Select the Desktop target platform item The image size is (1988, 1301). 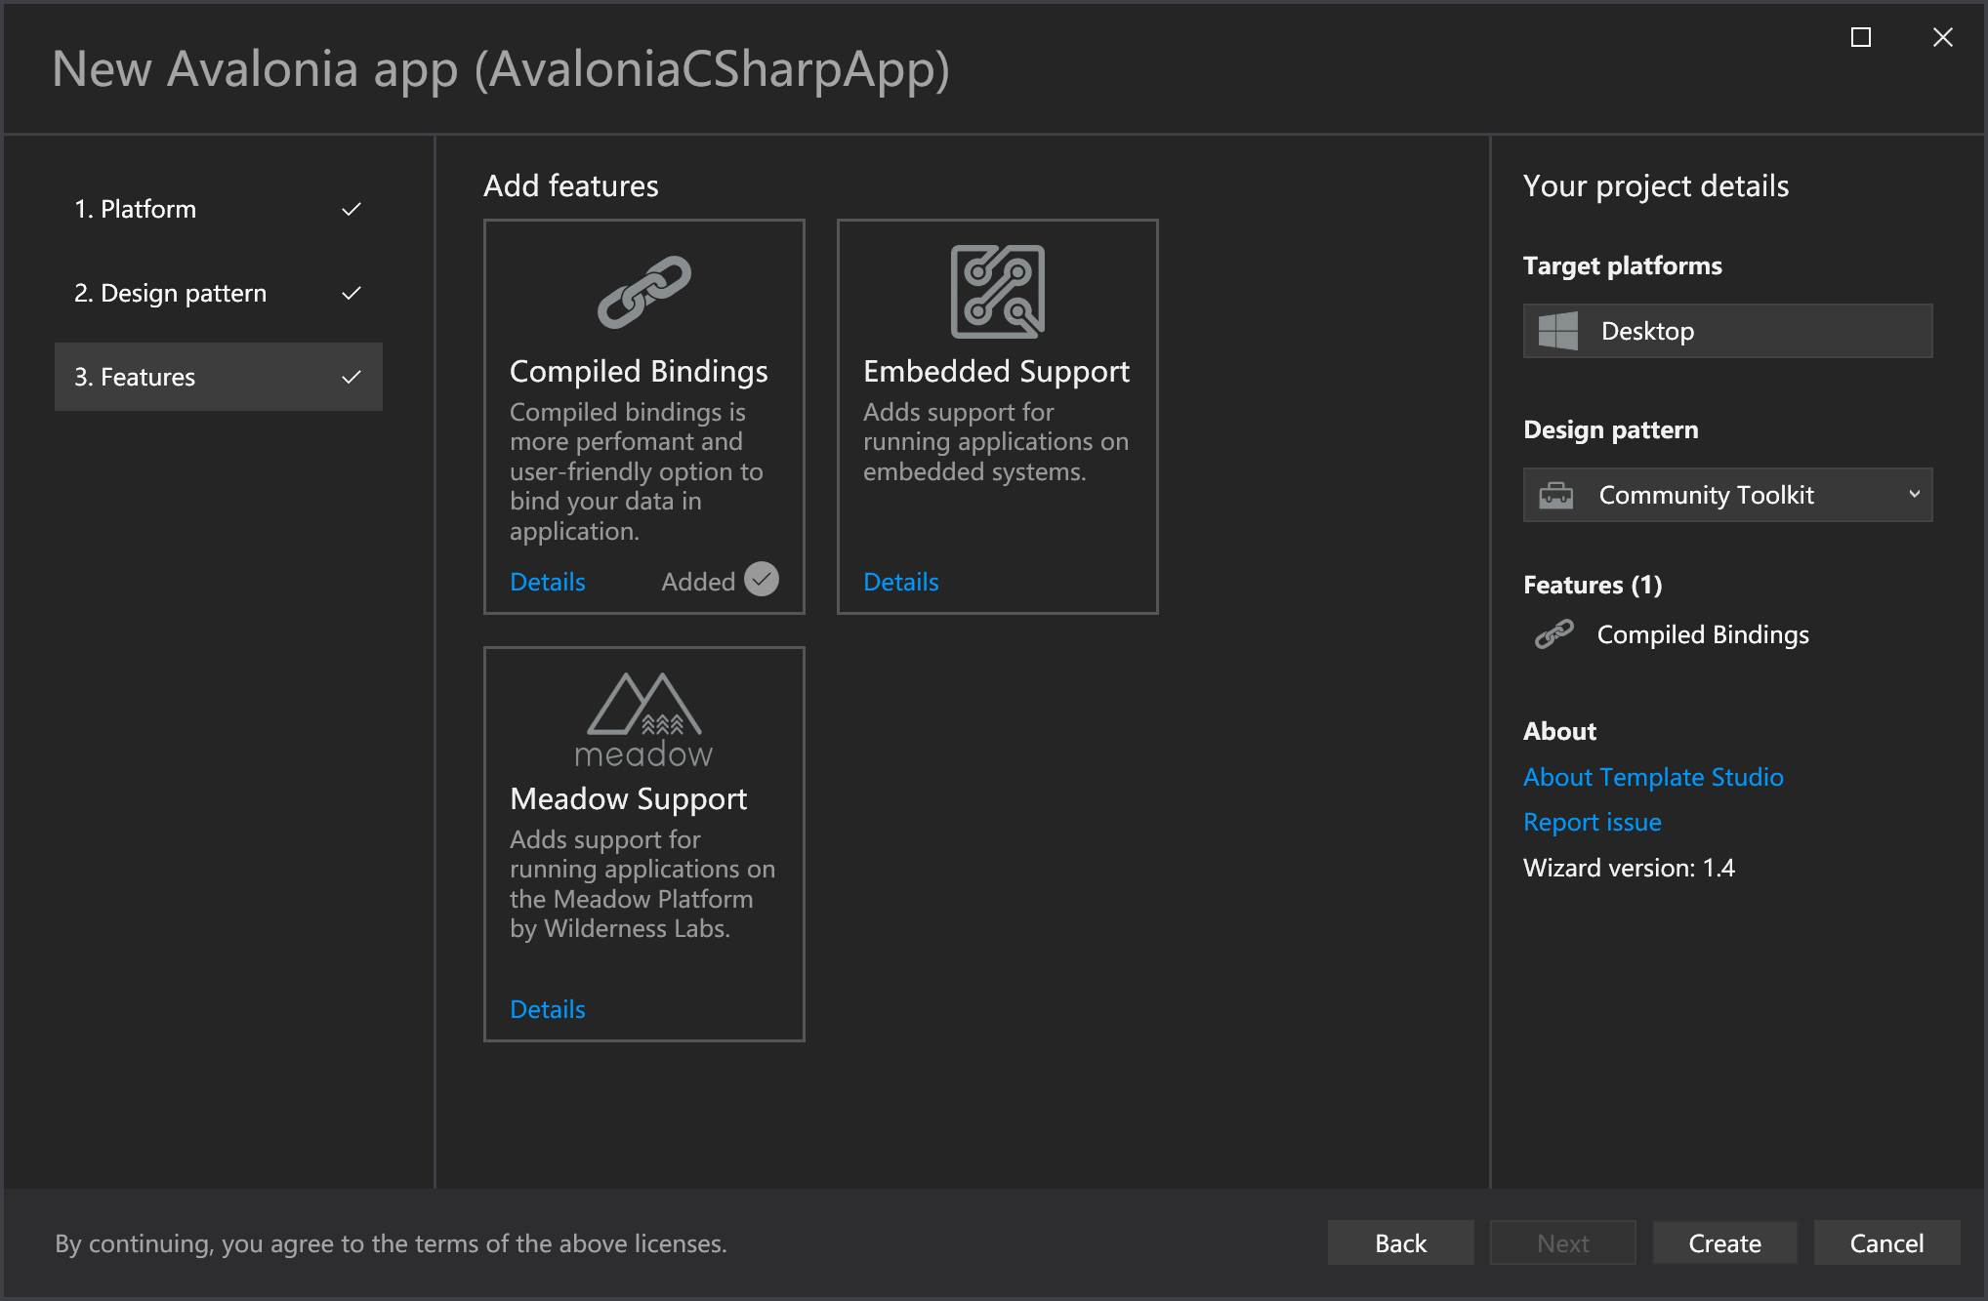pos(1727,331)
